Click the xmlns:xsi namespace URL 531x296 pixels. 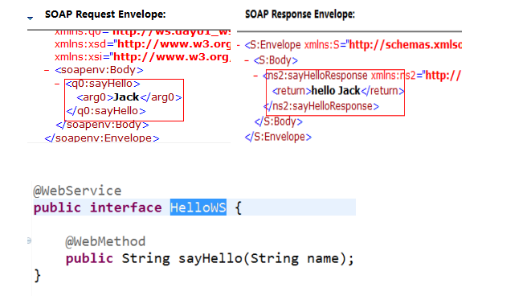pyautogui.click(x=172, y=56)
